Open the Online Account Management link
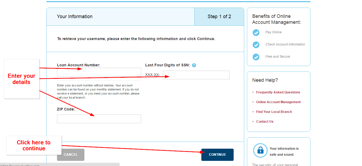 [x=278, y=102]
